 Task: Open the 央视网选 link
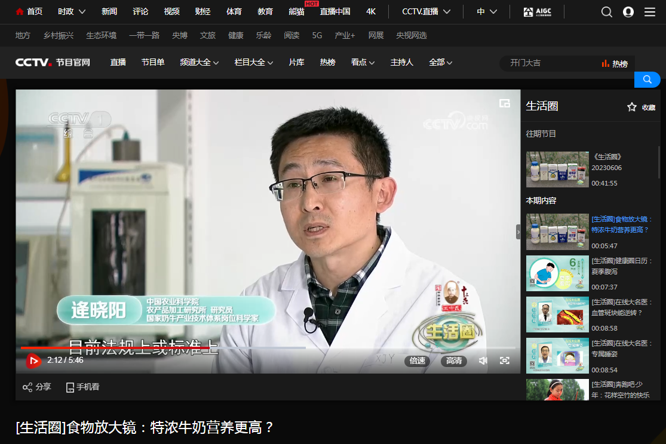(x=412, y=35)
